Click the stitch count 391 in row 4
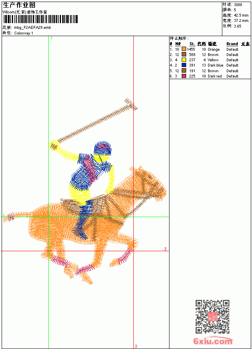Image resolution: width=252 pixels, height=349 pixels. [192, 65]
